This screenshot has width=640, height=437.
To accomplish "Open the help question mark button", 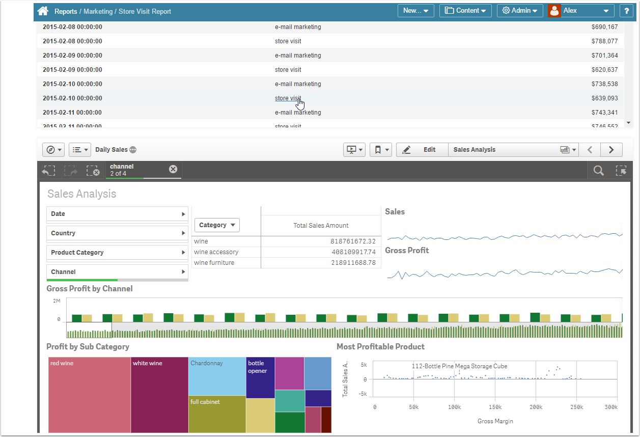I will tap(626, 11).
